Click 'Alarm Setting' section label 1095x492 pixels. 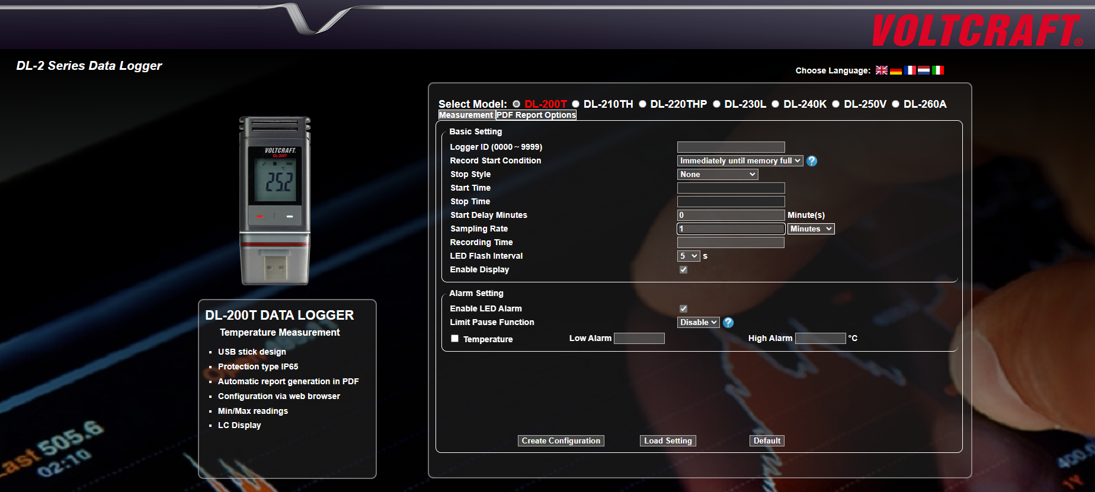click(476, 293)
